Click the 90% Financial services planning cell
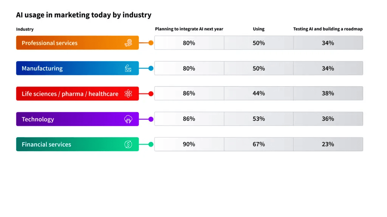The height and width of the screenshot is (217, 387). point(189,144)
